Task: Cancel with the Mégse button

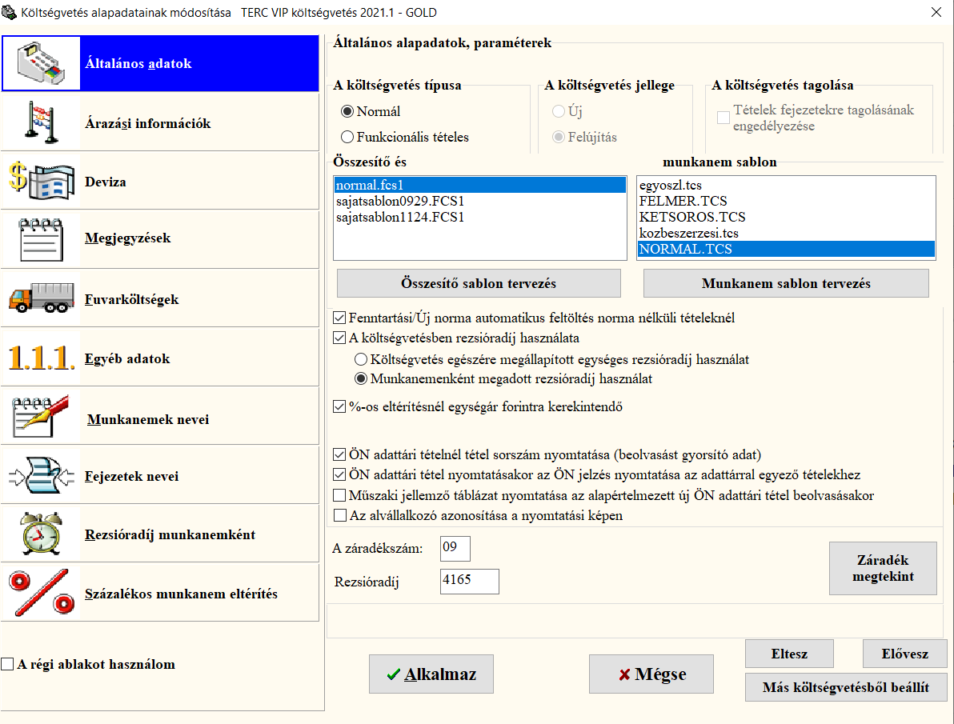Action: [x=651, y=674]
